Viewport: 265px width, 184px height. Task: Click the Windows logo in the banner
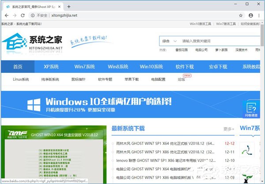tap(34, 105)
